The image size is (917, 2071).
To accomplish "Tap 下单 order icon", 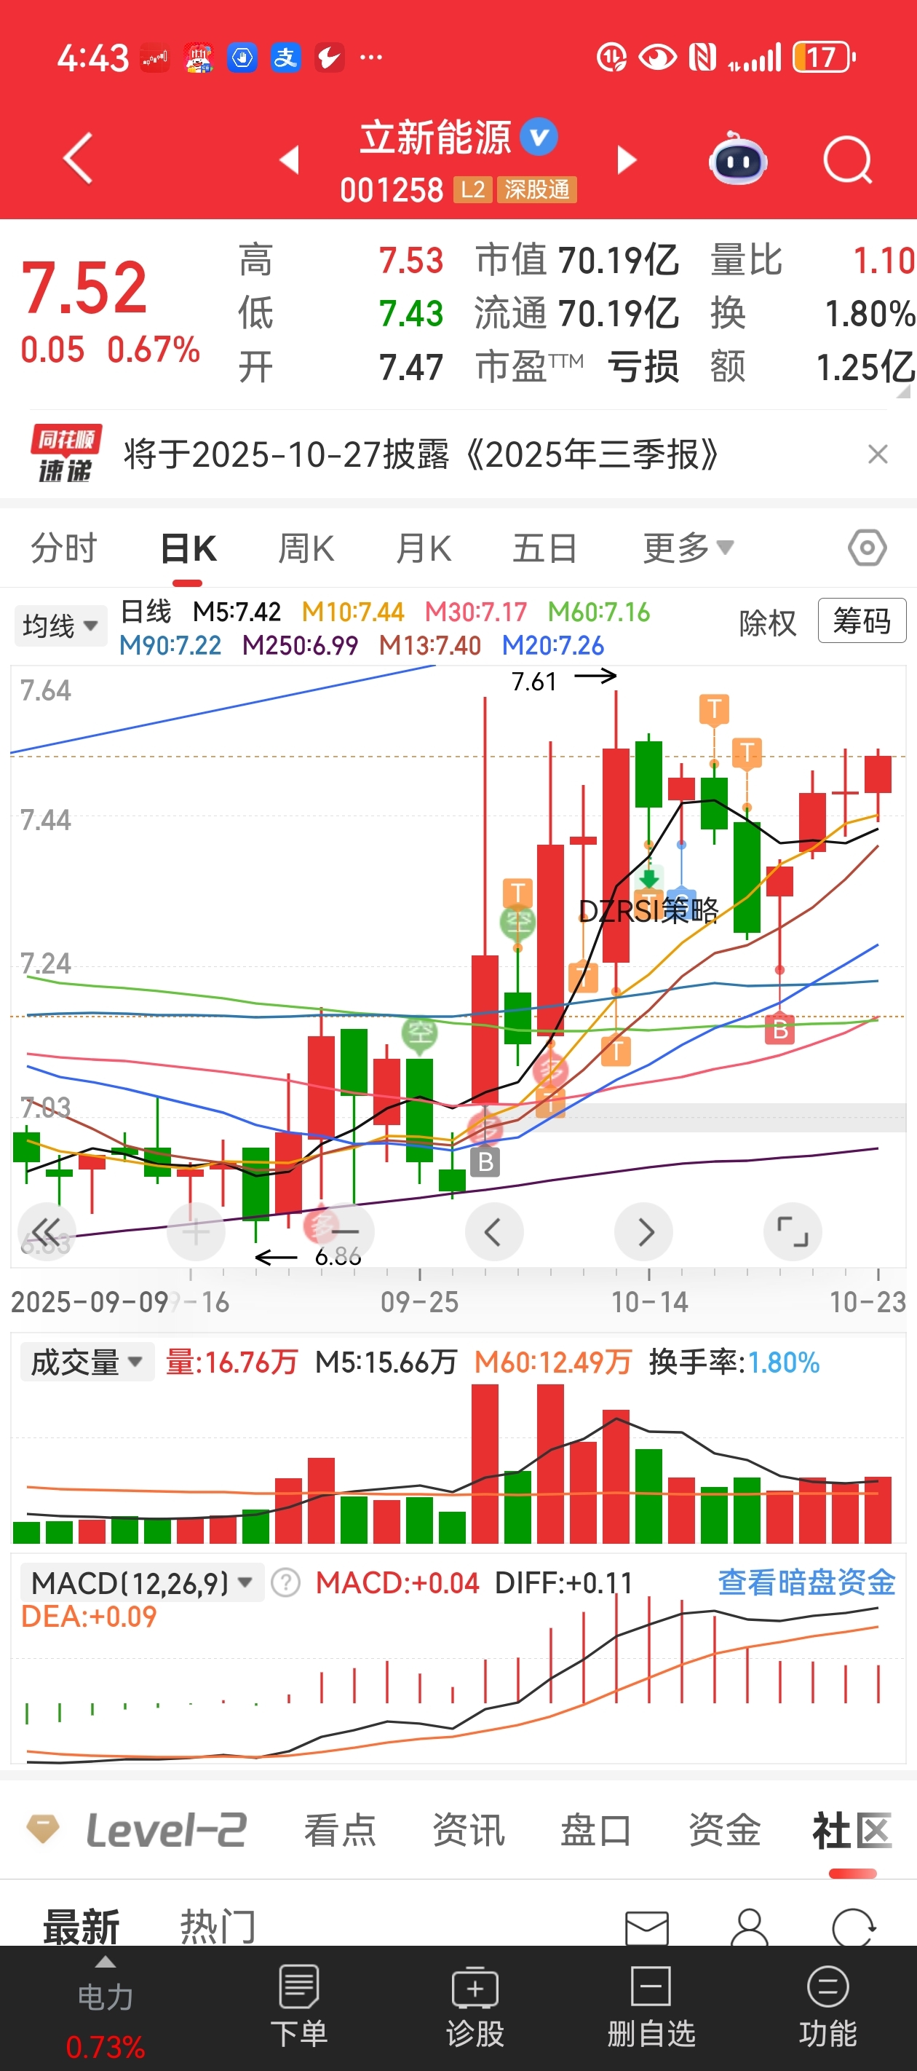I will click(299, 2006).
